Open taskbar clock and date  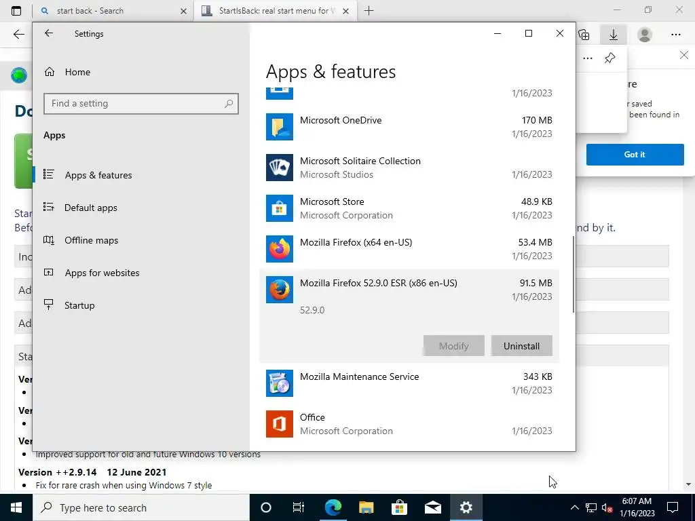tap(637, 507)
